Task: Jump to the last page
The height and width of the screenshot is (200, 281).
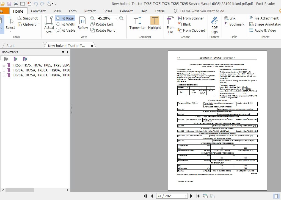Action: (198, 196)
